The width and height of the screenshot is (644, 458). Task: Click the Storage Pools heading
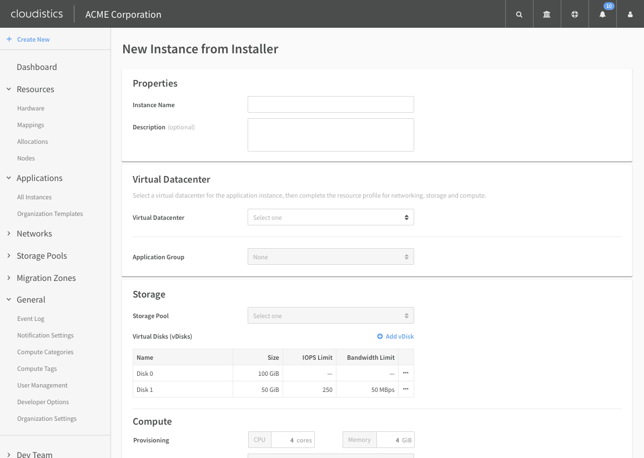pos(42,255)
